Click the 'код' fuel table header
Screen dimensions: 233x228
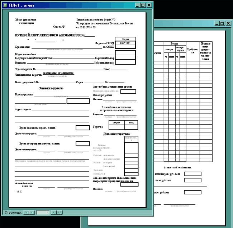(131, 123)
